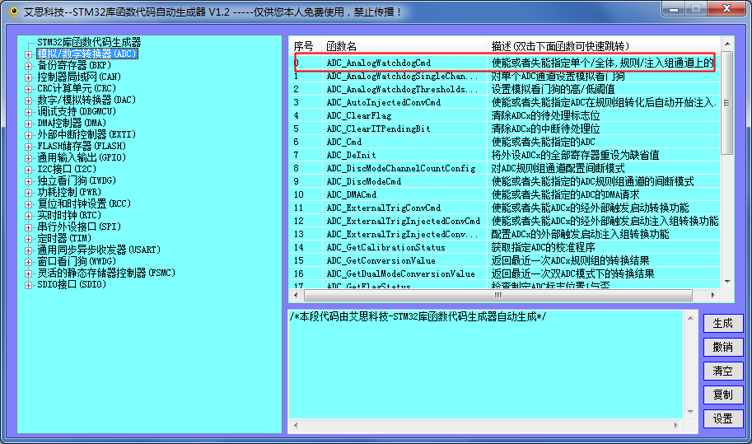Select 通用同步异步收发器 (USART) in the tree

[x=99, y=250]
